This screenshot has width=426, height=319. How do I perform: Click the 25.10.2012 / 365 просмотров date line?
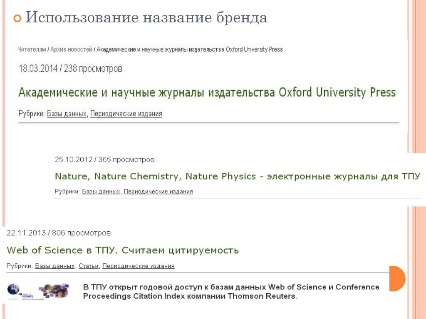pos(104,159)
